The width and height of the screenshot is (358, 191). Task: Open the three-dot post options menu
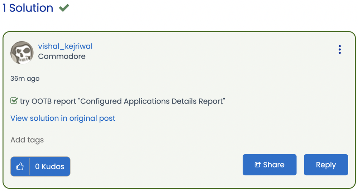pos(339,50)
